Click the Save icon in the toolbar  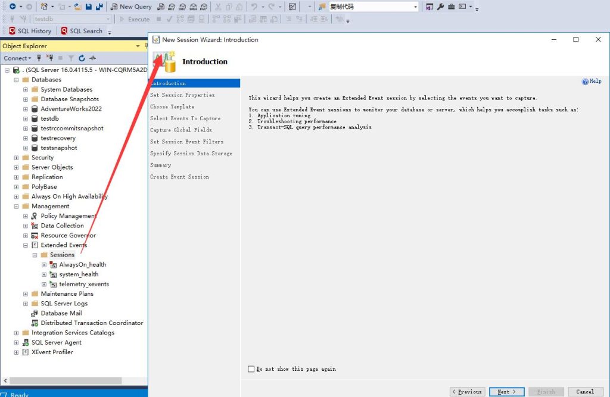pos(88,6)
